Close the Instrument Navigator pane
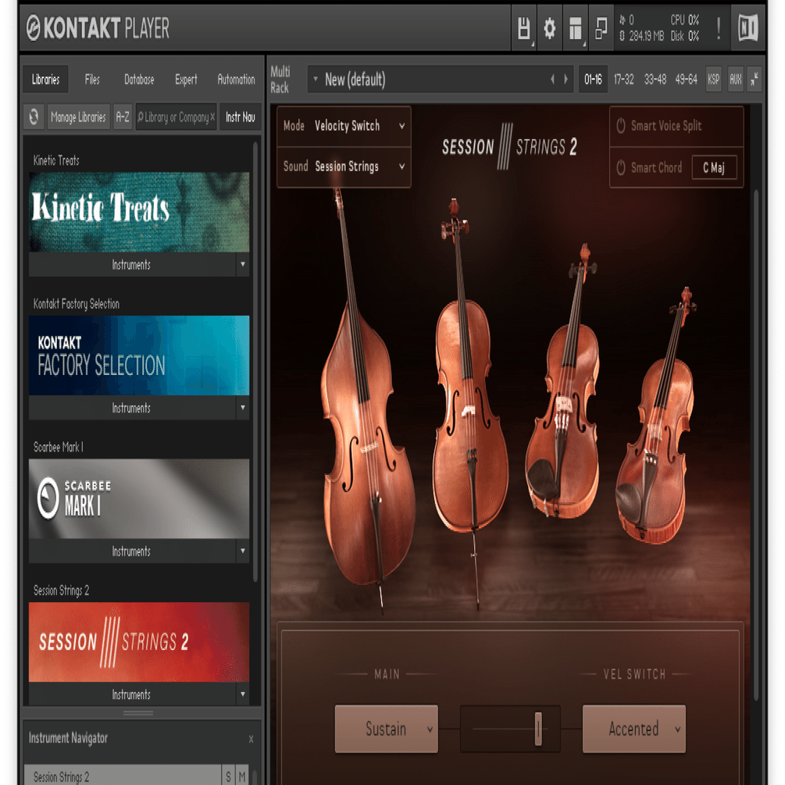The width and height of the screenshot is (785, 785). (x=251, y=739)
